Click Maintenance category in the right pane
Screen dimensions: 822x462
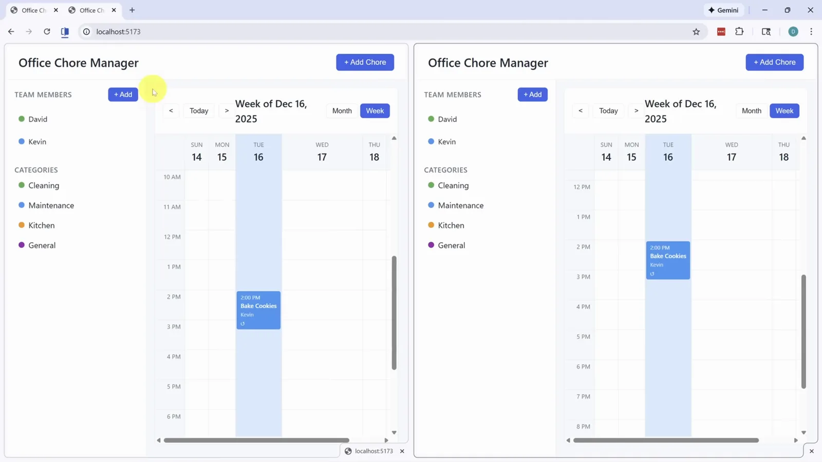(460, 205)
